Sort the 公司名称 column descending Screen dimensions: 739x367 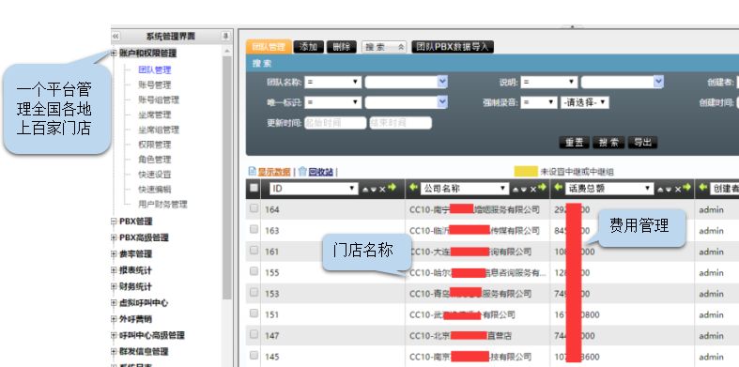point(524,190)
